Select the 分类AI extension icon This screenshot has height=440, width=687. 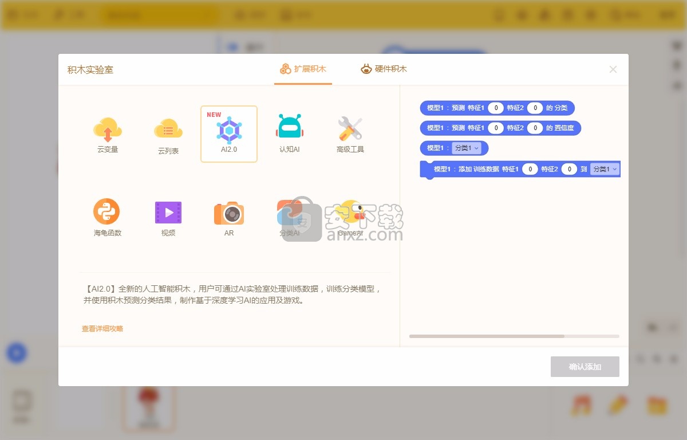pos(290,218)
